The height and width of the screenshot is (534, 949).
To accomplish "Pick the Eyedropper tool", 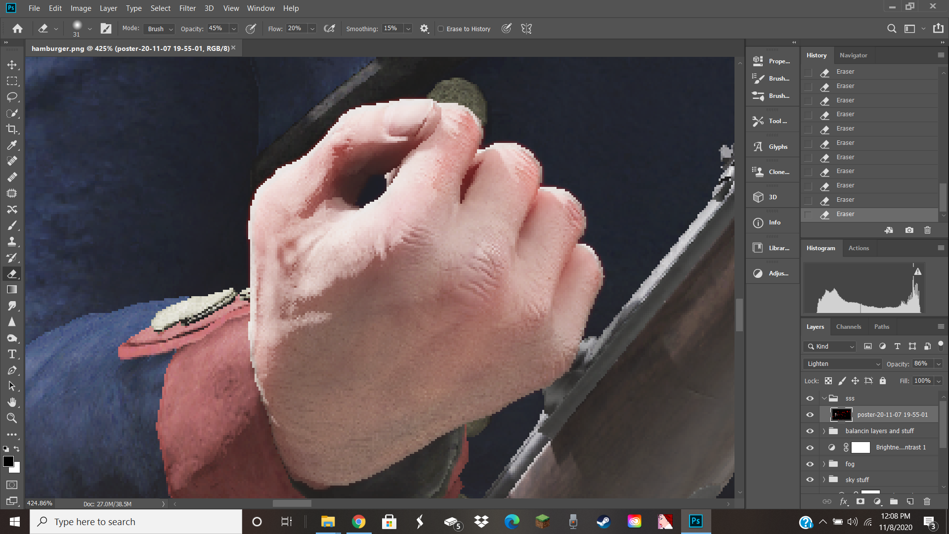I will pyautogui.click(x=12, y=145).
